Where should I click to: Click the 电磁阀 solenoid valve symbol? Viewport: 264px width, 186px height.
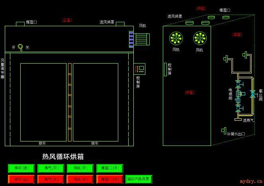tap(241, 94)
